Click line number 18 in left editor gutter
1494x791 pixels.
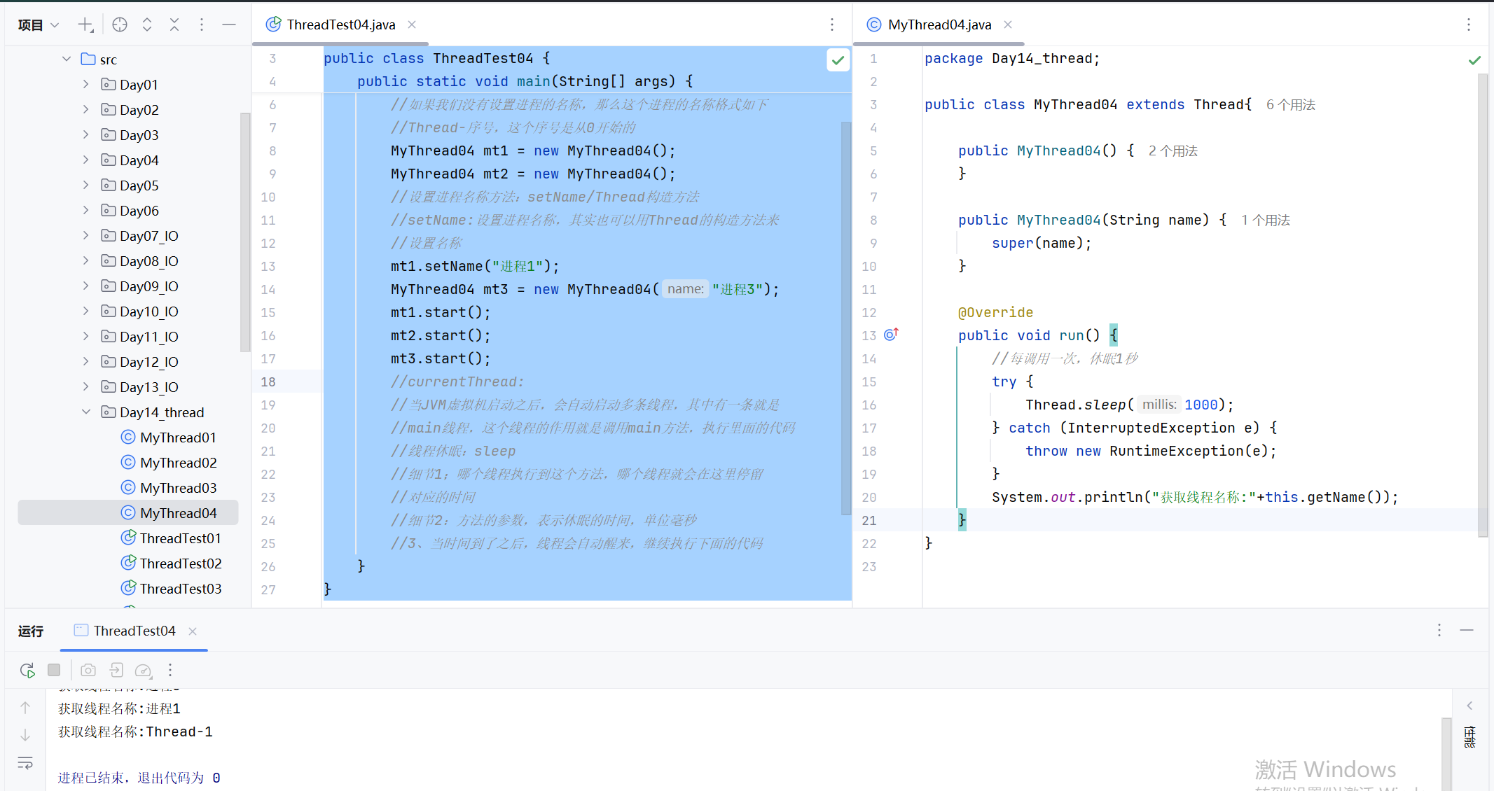(x=268, y=381)
